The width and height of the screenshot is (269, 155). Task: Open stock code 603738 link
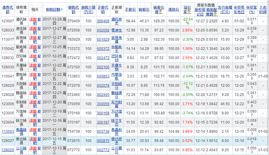click(103, 132)
